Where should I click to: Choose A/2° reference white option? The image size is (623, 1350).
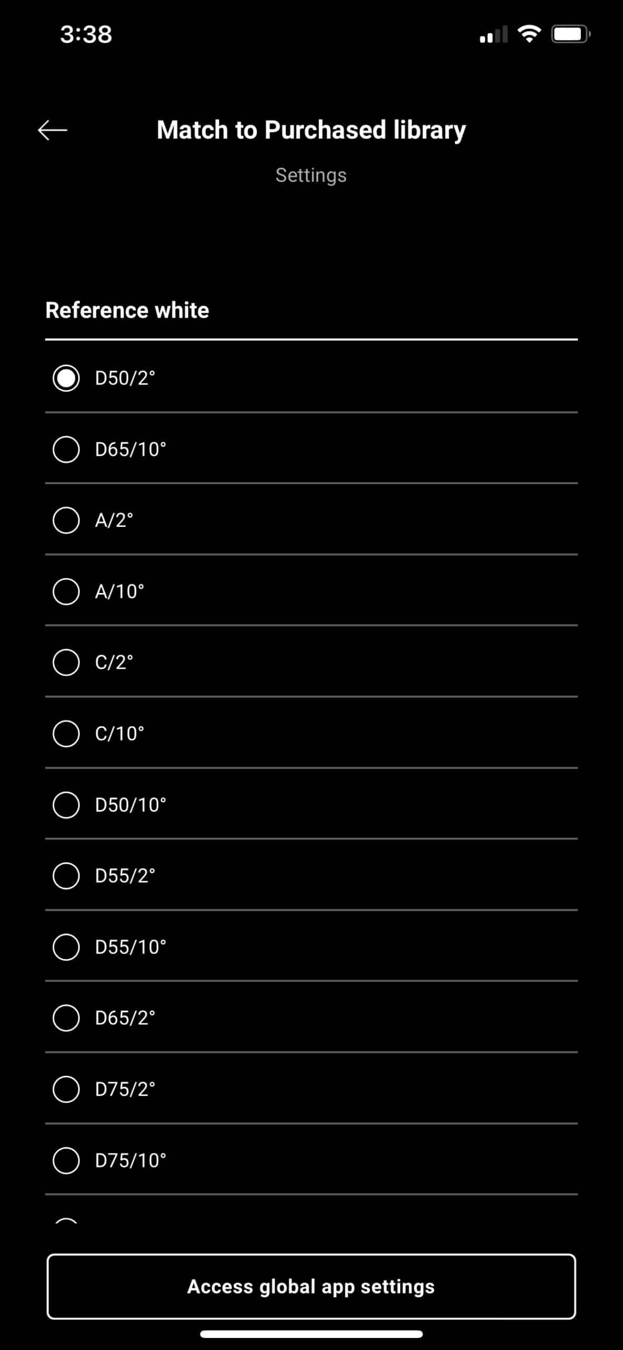(66, 520)
